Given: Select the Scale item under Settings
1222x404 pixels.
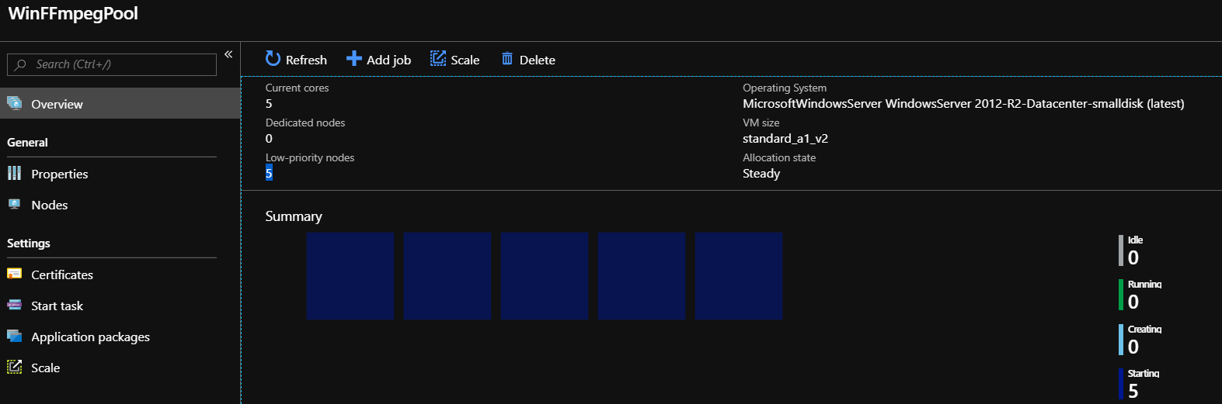Looking at the screenshot, I should (45, 368).
